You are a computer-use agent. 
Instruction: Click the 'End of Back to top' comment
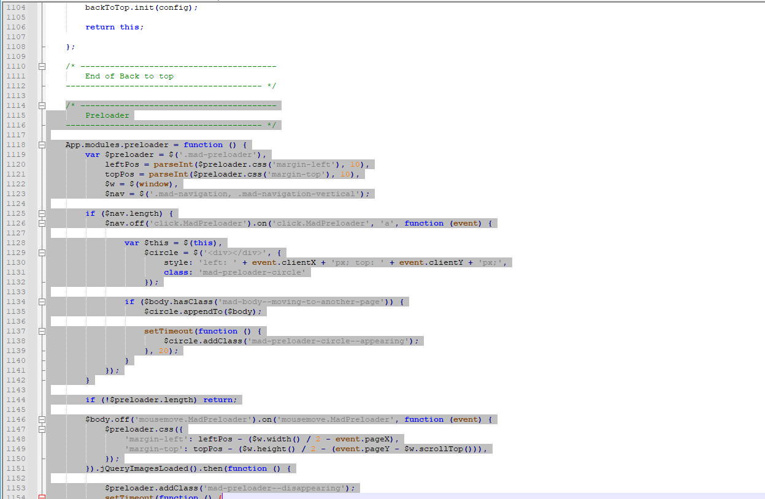[129, 76]
